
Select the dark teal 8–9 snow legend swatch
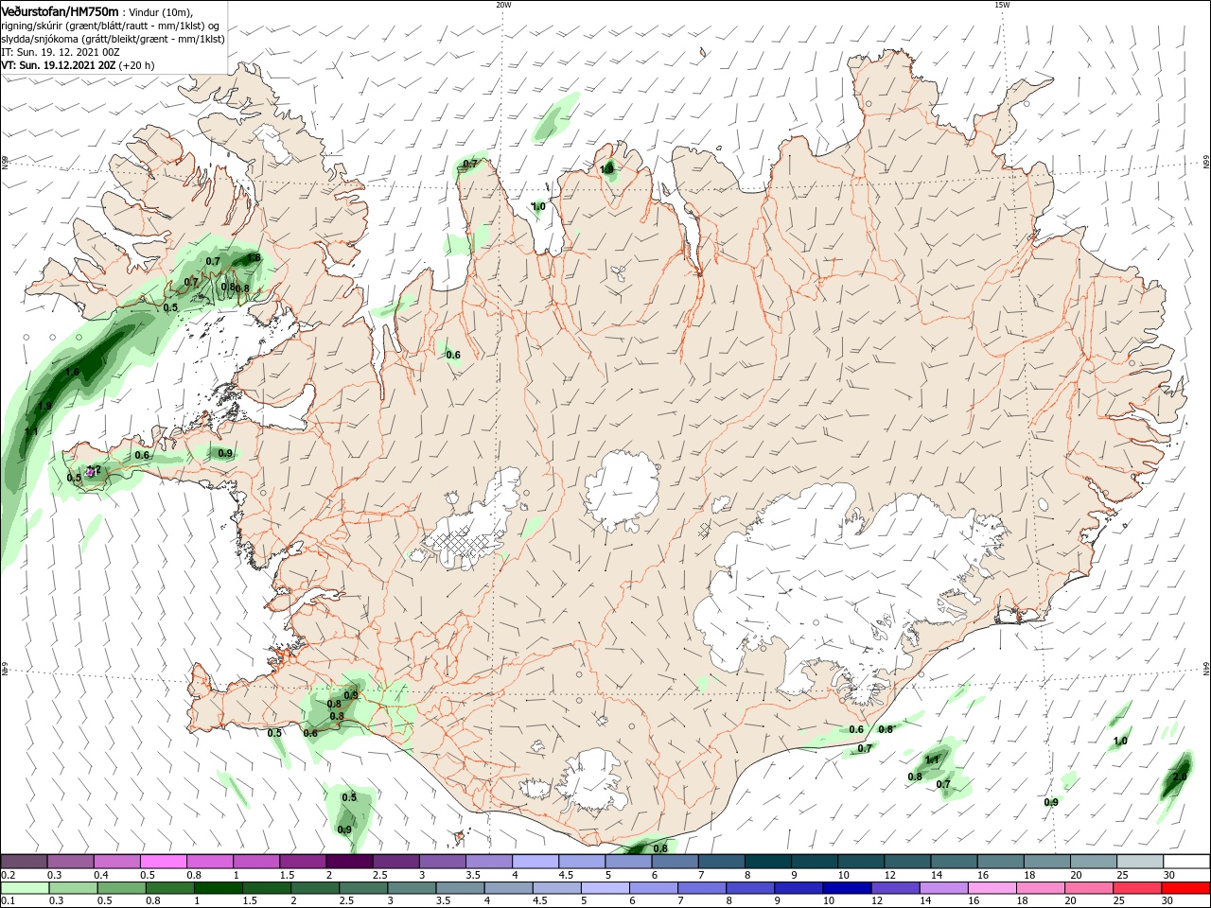pos(768,862)
